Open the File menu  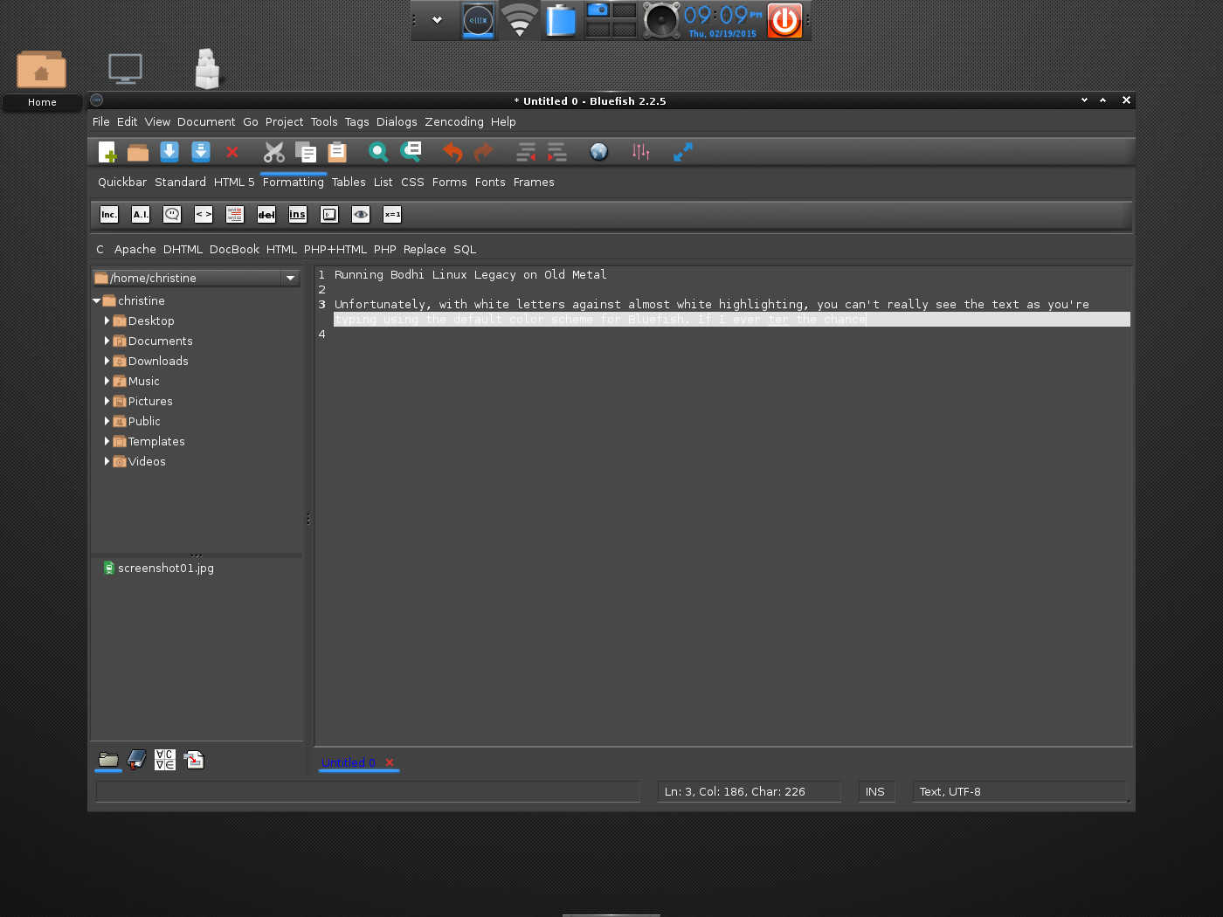click(x=101, y=121)
